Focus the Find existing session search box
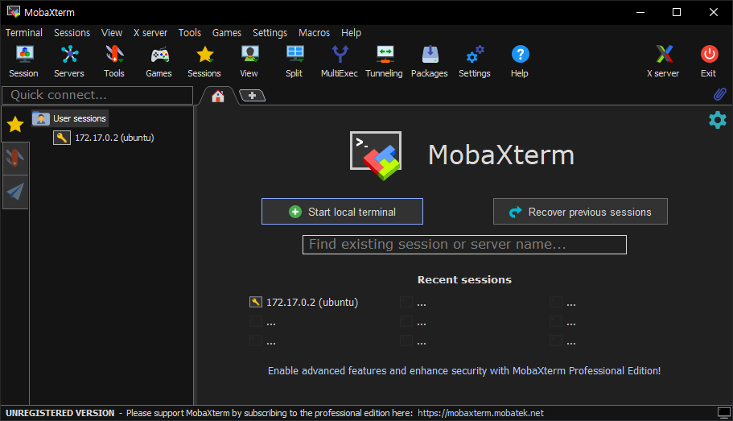 click(464, 245)
